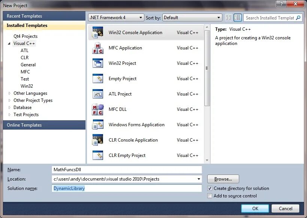Expand the Database node
The width and height of the screenshot is (307, 218).
click(9, 108)
